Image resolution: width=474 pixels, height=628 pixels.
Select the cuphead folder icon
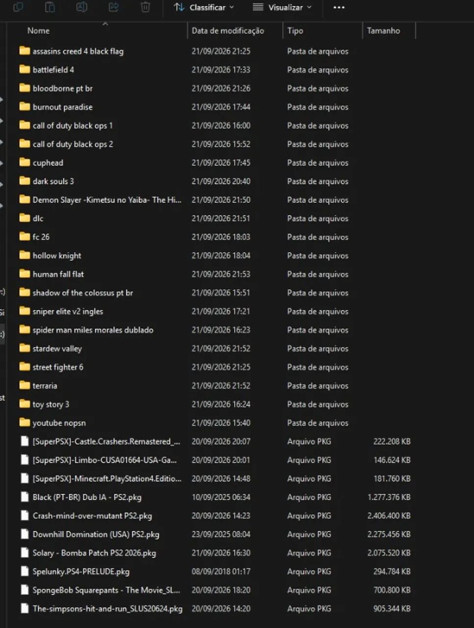[25, 162]
